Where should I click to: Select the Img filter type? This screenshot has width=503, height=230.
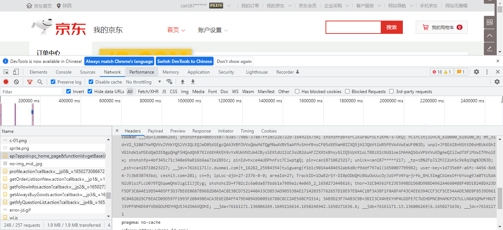(184, 91)
